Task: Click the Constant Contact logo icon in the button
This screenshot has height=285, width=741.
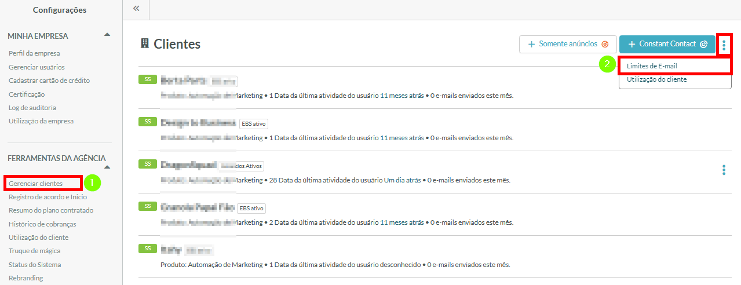Action: (704, 44)
